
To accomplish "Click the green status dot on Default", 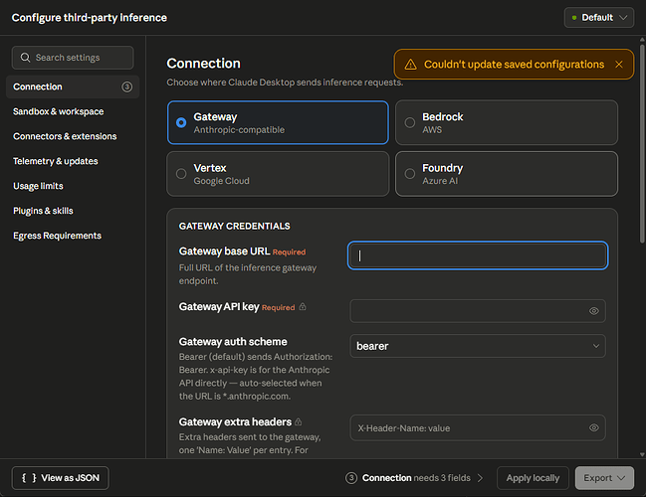I will [x=574, y=18].
